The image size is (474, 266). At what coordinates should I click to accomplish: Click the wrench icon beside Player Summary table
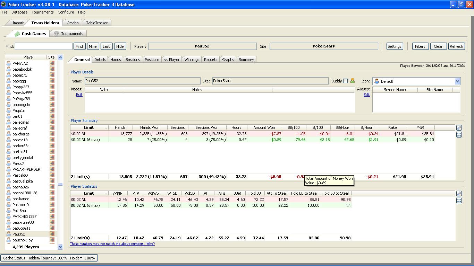tap(459, 128)
